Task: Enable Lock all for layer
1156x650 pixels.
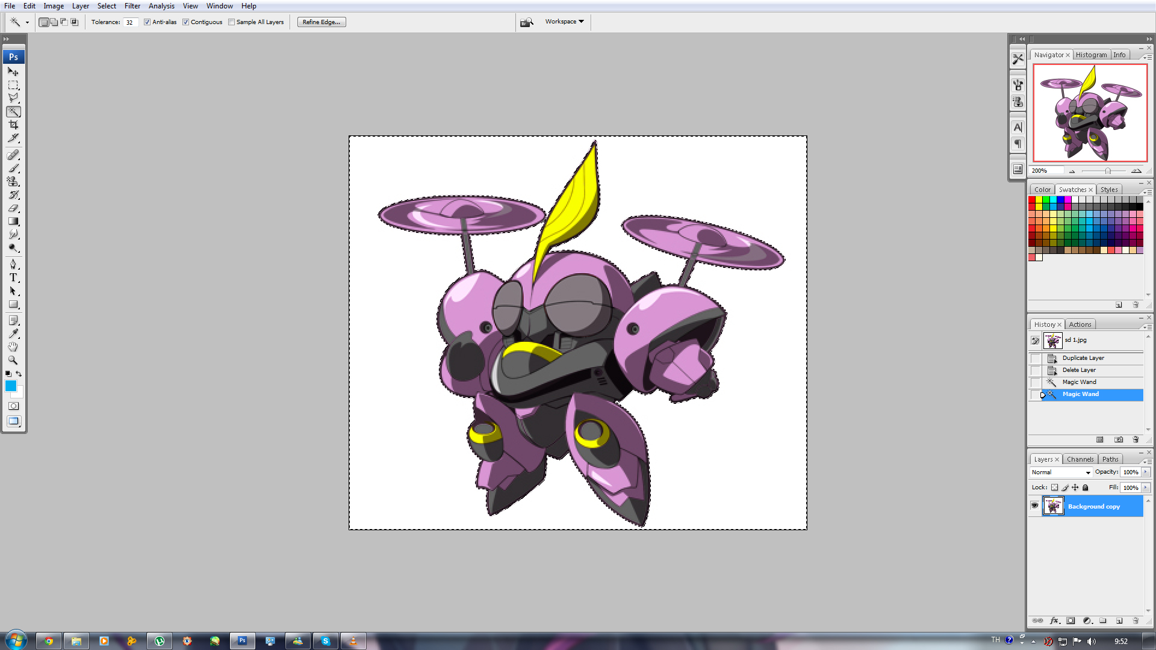Action: click(1086, 487)
